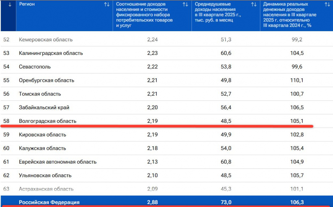Select the Севастополь region name
This screenshot has height=207, width=333.
point(35,67)
